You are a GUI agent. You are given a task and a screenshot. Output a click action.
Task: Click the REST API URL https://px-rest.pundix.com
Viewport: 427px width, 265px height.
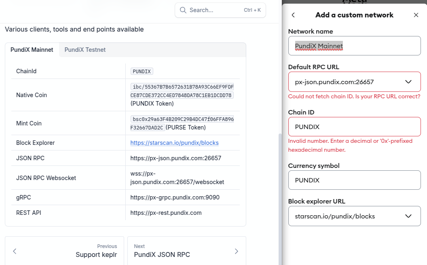coord(166,213)
